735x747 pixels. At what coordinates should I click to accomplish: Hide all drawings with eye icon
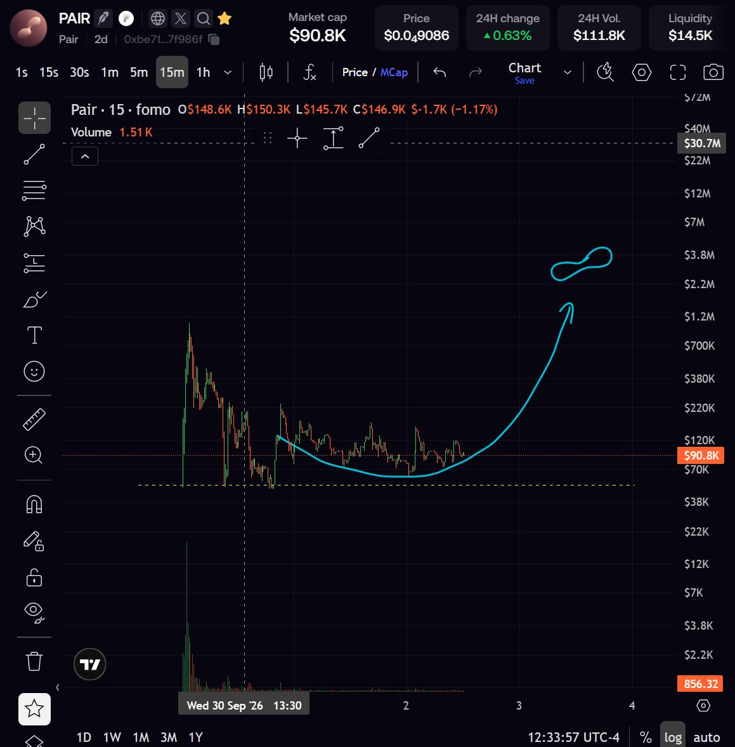pyautogui.click(x=34, y=612)
